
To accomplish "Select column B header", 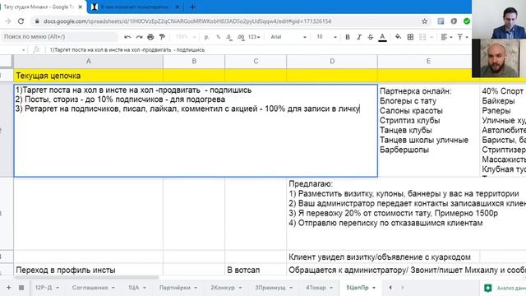I will 194,61.
